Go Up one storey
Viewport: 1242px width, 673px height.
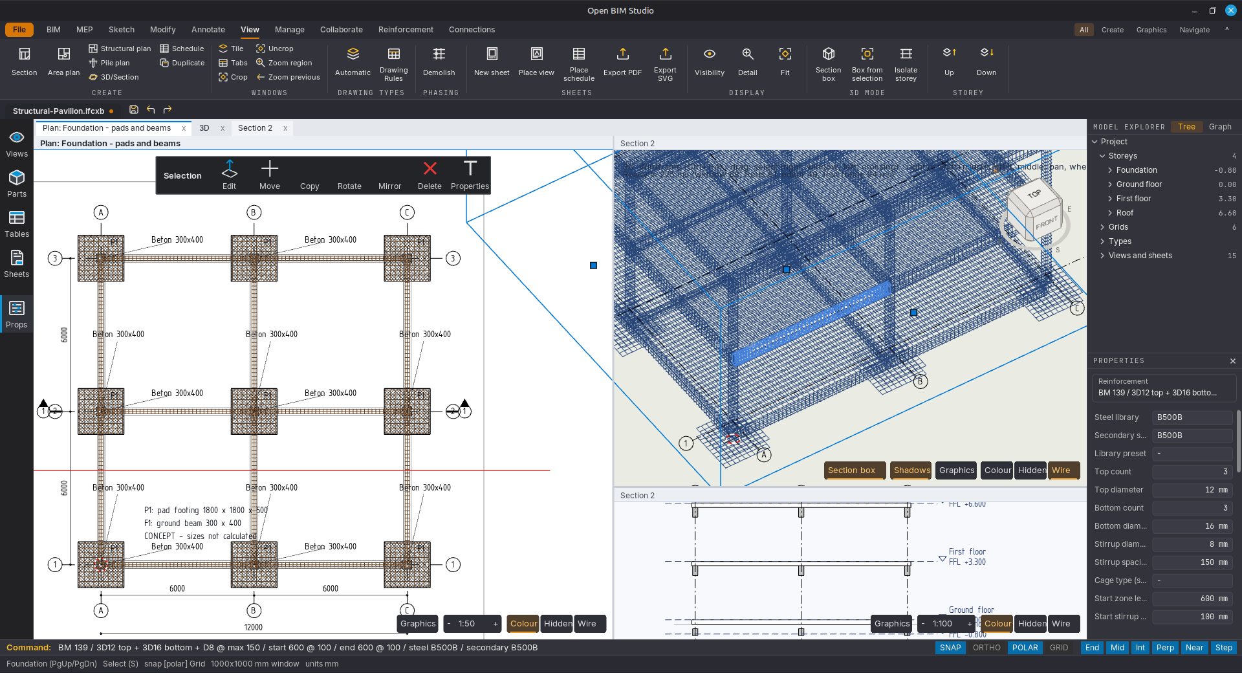click(949, 61)
